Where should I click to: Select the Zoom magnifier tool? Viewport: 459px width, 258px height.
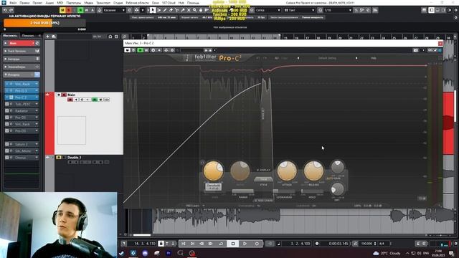pos(194,10)
